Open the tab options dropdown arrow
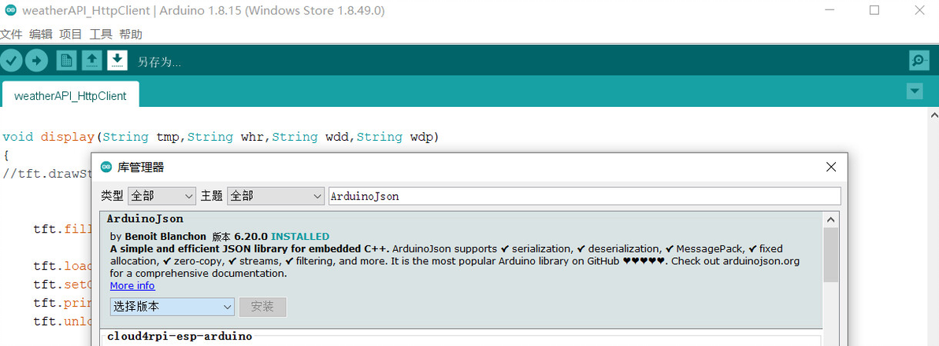This screenshot has height=346, width=939. (915, 91)
